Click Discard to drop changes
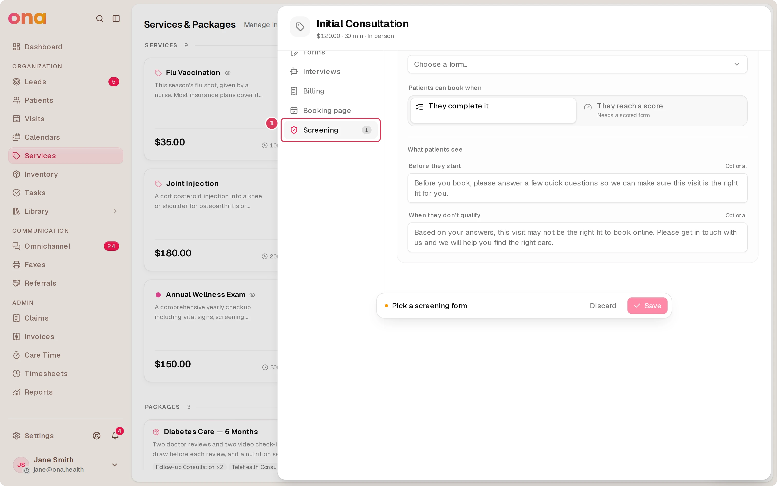Viewport: 777px width, 486px height. point(603,306)
